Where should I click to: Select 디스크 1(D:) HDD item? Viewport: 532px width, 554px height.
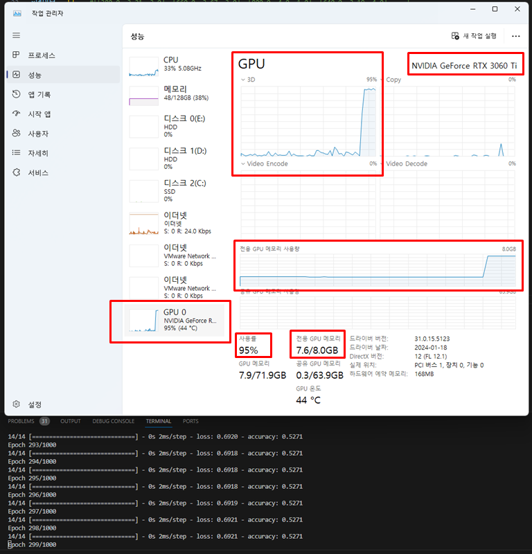coord(176,159)
